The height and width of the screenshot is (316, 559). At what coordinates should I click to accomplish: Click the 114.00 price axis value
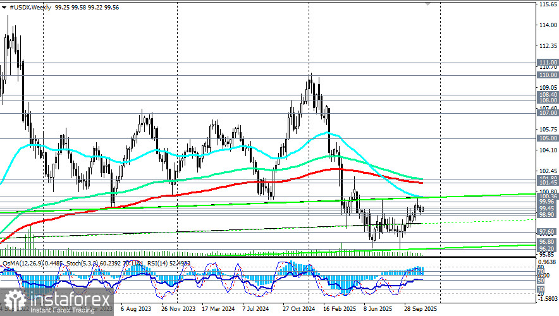(x=549, y=25)
